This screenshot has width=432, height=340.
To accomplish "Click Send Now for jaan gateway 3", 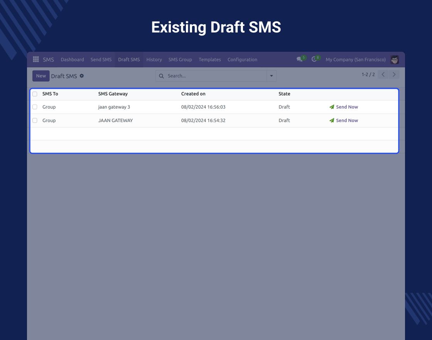I will click(344, 107).
